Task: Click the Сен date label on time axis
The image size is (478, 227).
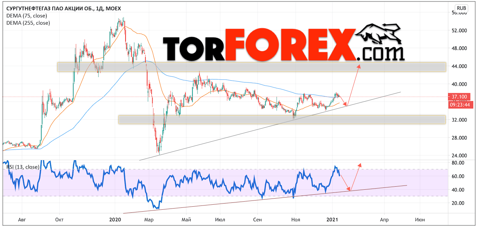Action: [x=258, y=220]
